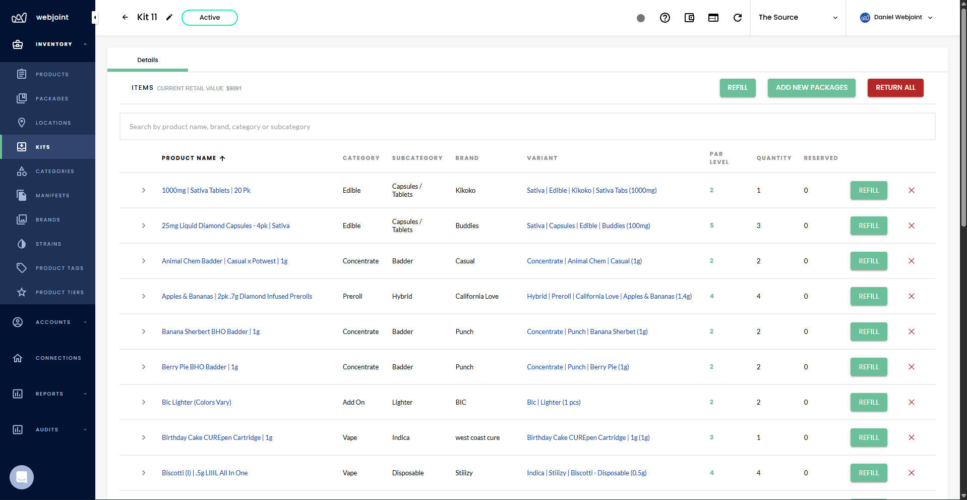Collapse the left sidebar with the arrow toggle
This screenshot has height=500, width=967.
94,17
